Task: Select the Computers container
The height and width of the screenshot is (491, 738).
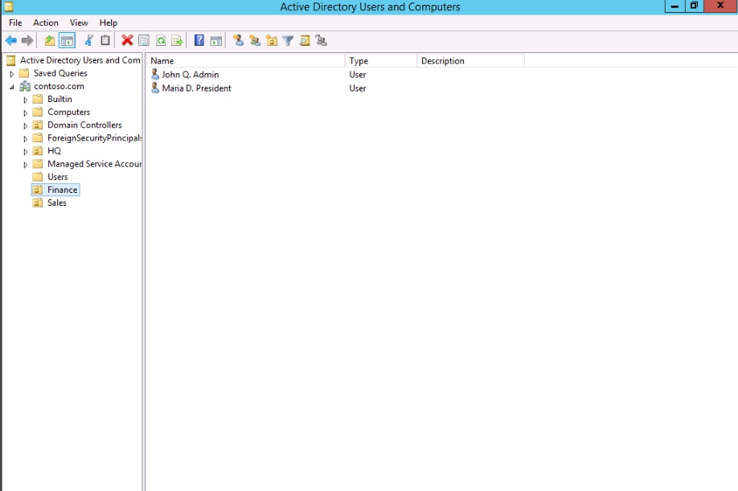Action: pyautogui.click(x=68, y=112)
